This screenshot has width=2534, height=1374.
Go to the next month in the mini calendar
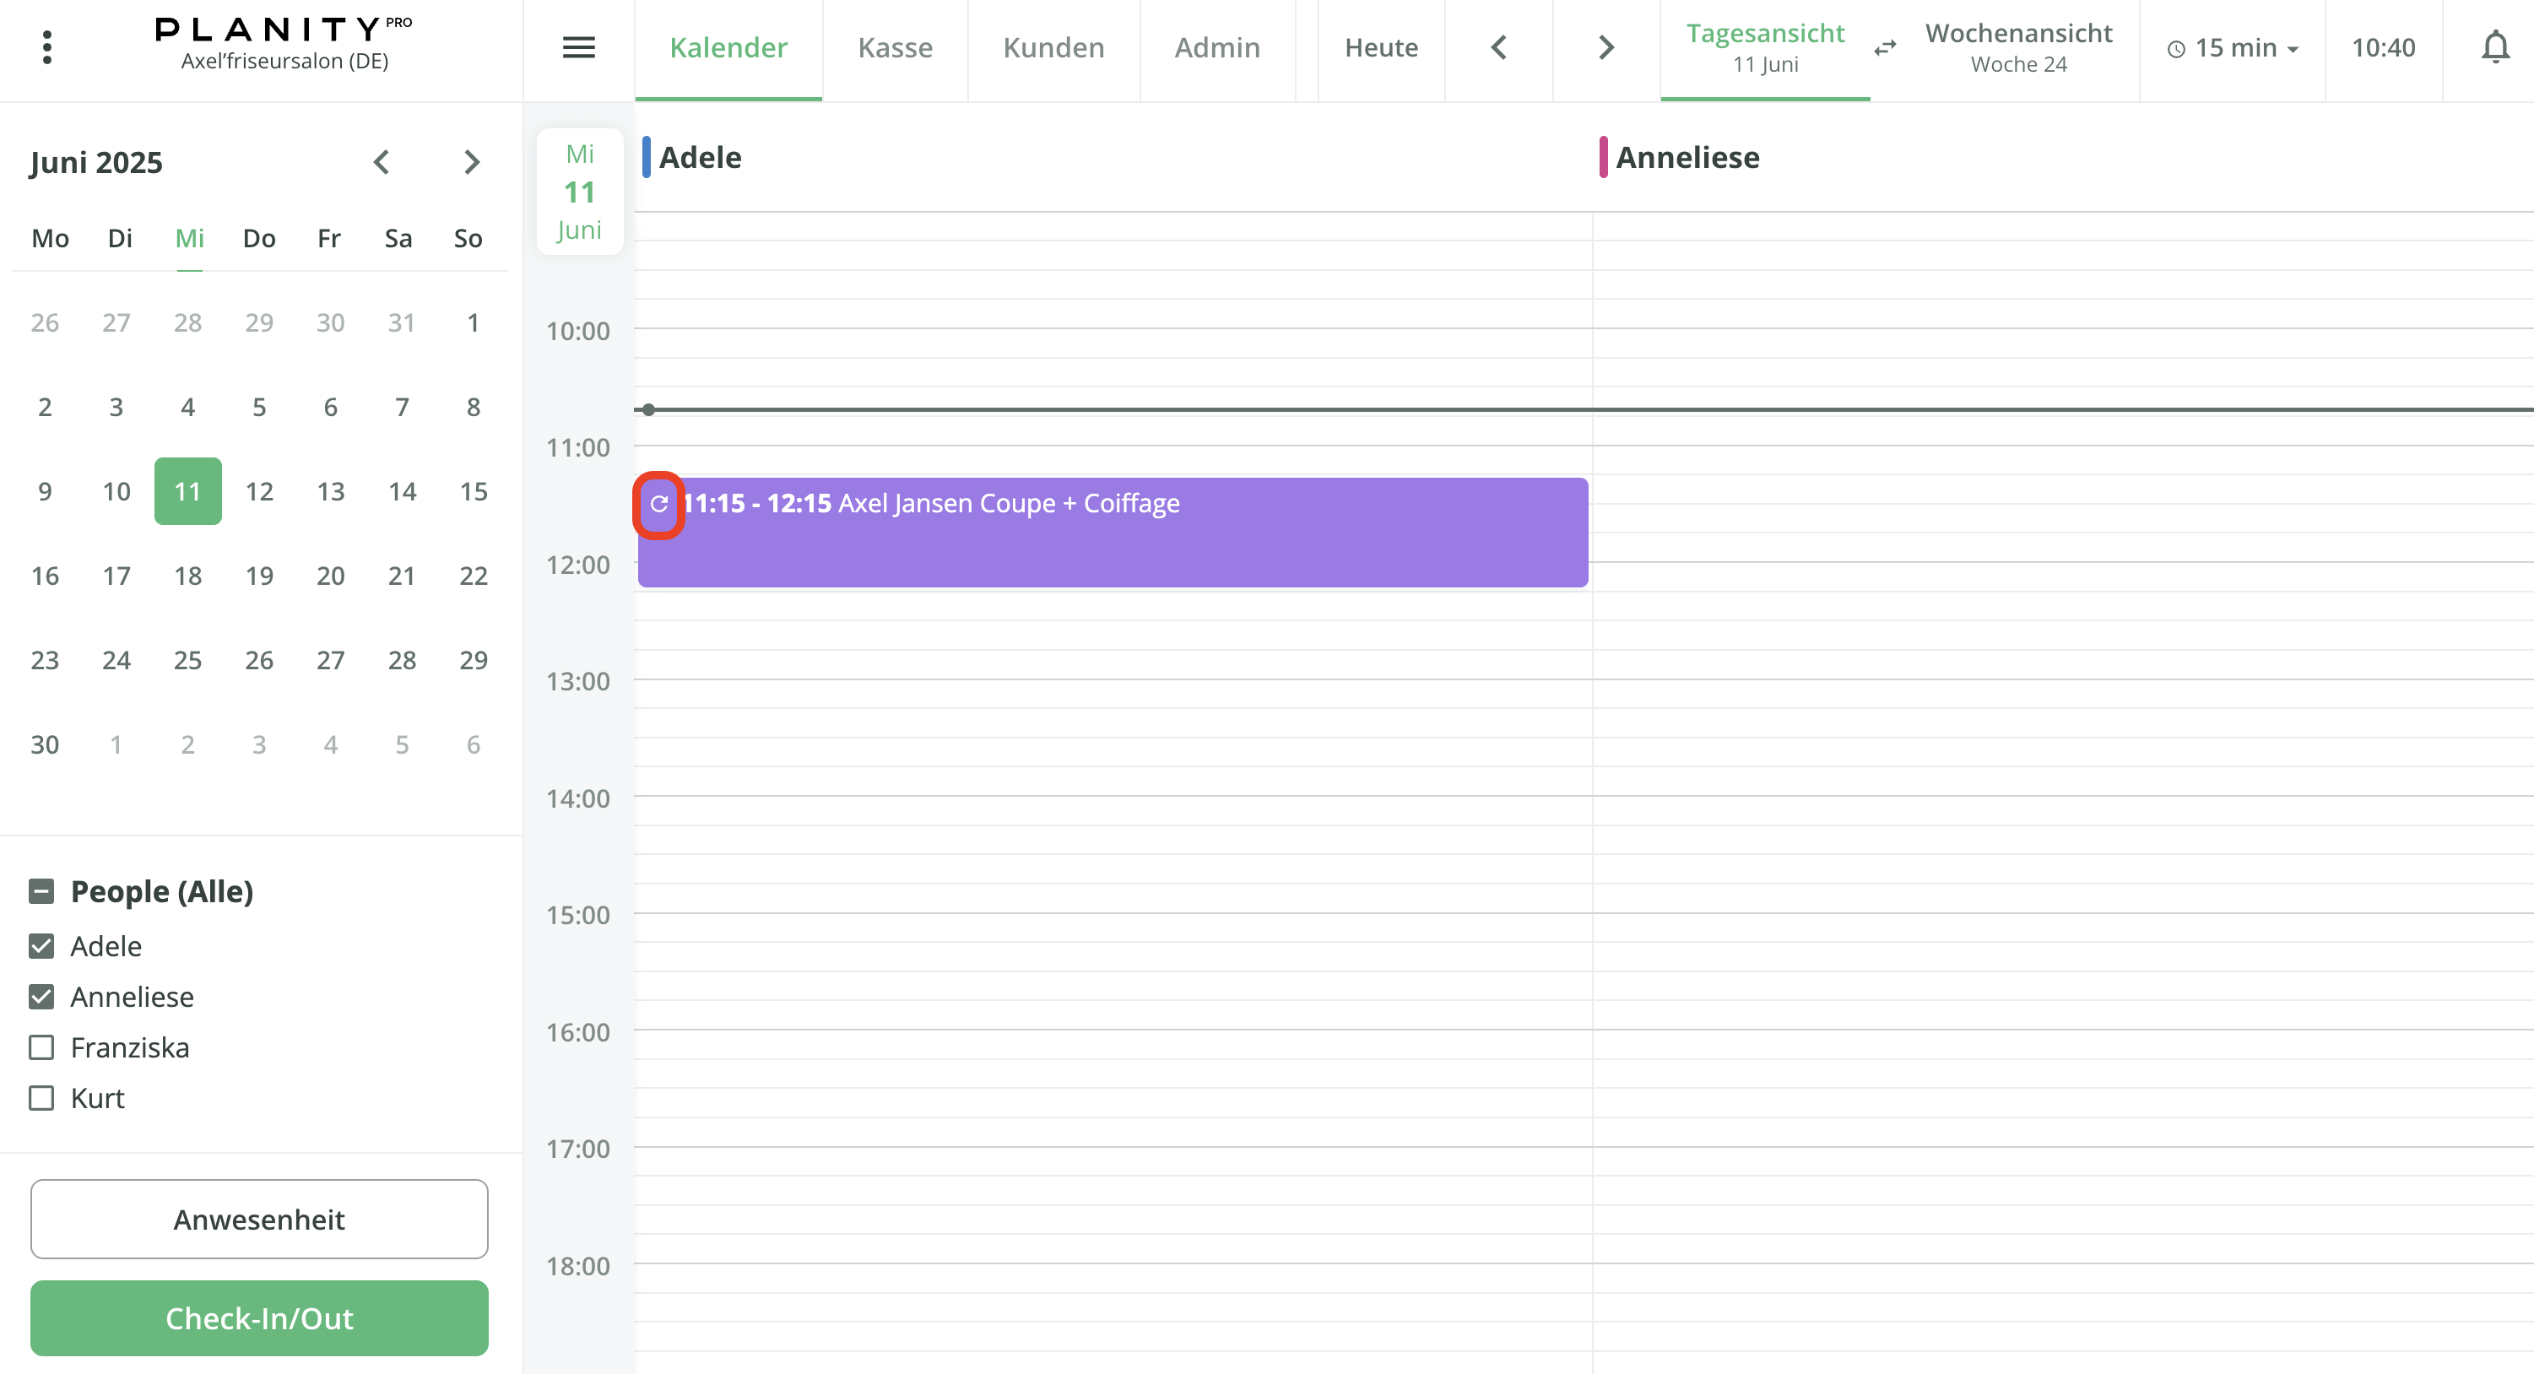470,162
